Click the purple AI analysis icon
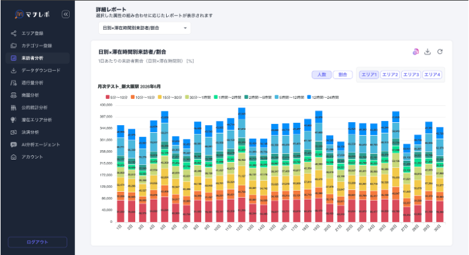 click(x=416, y=52)
